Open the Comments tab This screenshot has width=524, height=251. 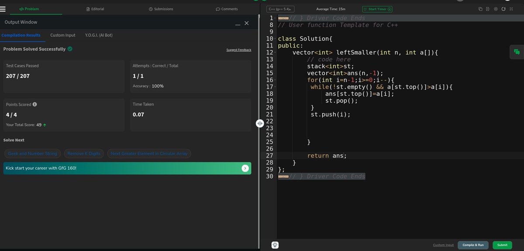point(227,9)
